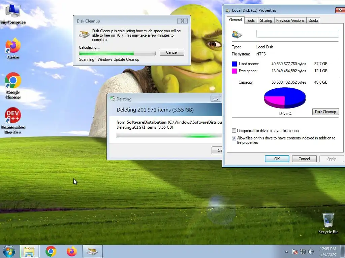Viewport: 345px width, 258px height.
Task: Open the My Computer desktop icon
Action: [13, 13]
